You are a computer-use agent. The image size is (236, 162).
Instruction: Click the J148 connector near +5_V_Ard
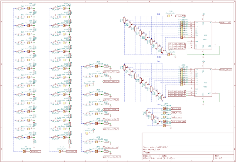pyautogui.click(x=169, y=16)
